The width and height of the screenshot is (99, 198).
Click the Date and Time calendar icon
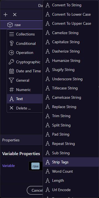[12, 71]
